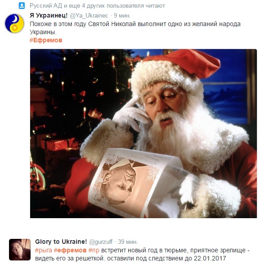
Task: Follow the #Ефремов hashtag
Action: (x=46, y=40)
